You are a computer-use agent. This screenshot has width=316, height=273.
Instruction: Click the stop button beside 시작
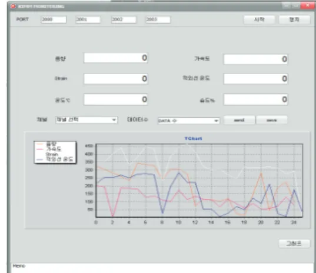[x=294, y=20]
